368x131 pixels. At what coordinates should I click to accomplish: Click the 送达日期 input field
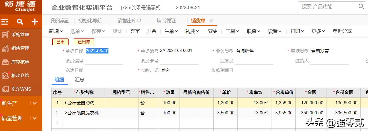(x=104, y=70)
